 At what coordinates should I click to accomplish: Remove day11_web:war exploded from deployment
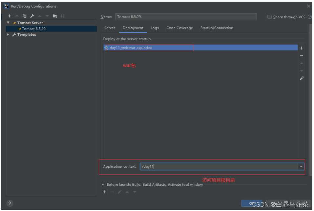301,55
